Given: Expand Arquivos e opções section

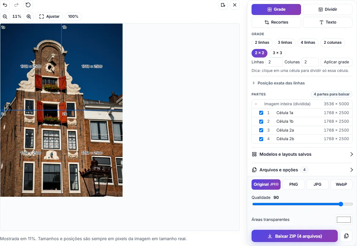Looking at the screenshot, I should (x=302, y=170).
